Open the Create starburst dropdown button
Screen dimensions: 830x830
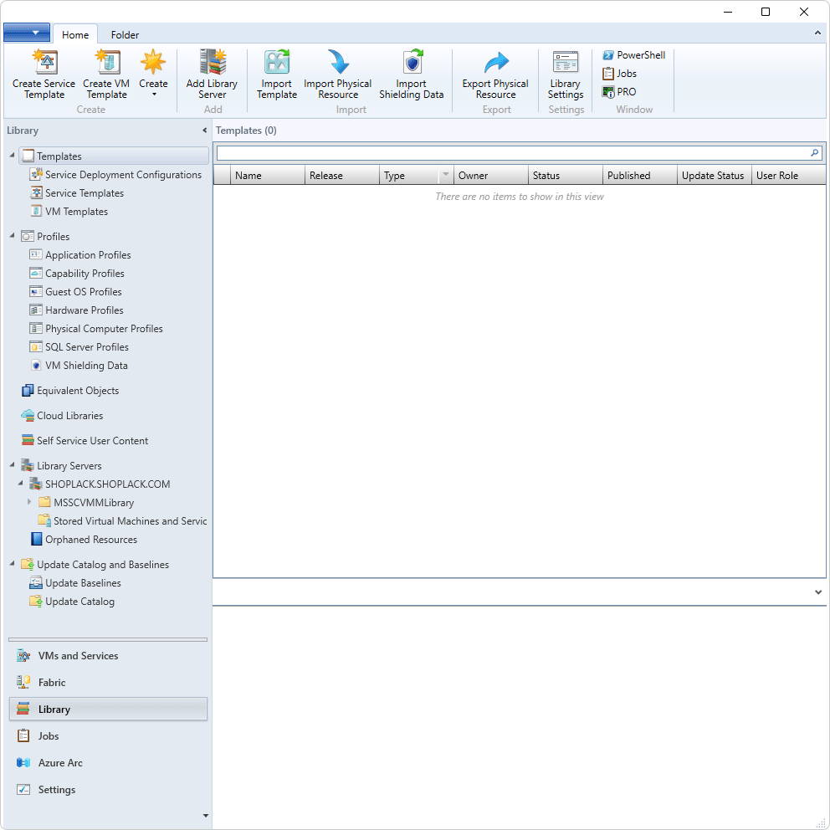point(153,74)
